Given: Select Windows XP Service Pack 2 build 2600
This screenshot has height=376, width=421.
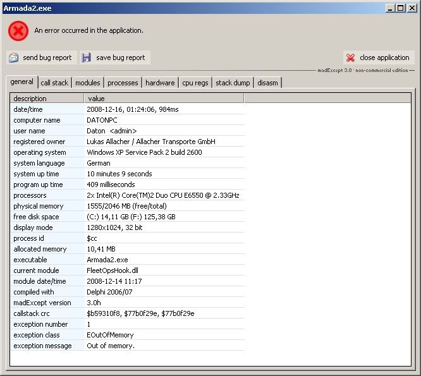Looking at the screenshot, I should click(145, 152).
